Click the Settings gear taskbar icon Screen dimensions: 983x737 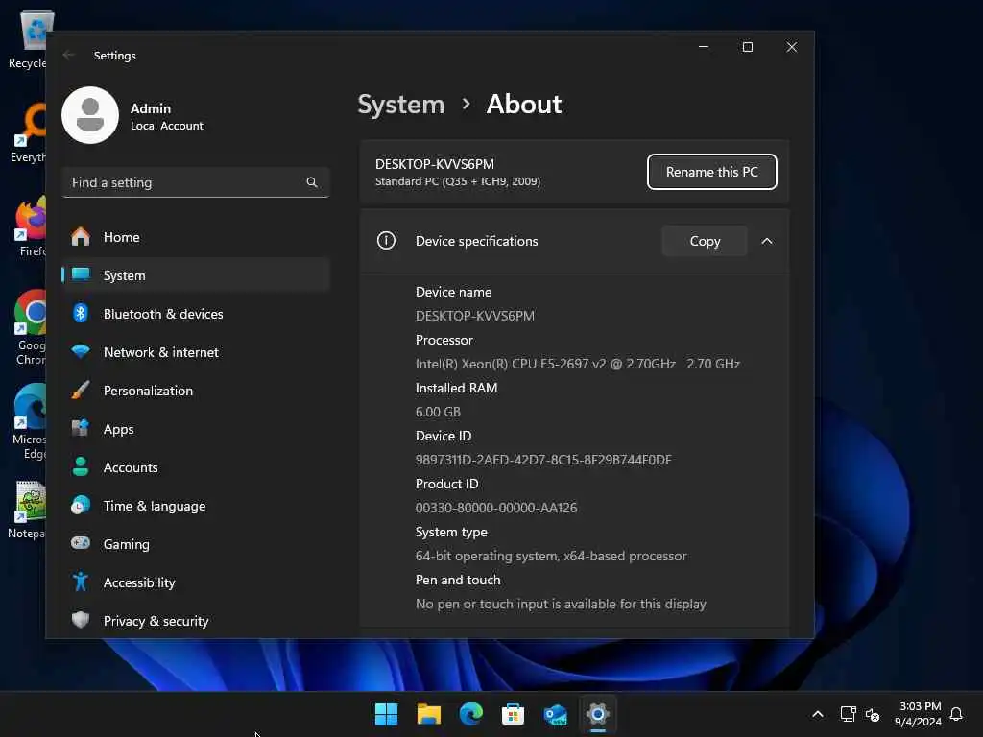[x=597, y=714]
